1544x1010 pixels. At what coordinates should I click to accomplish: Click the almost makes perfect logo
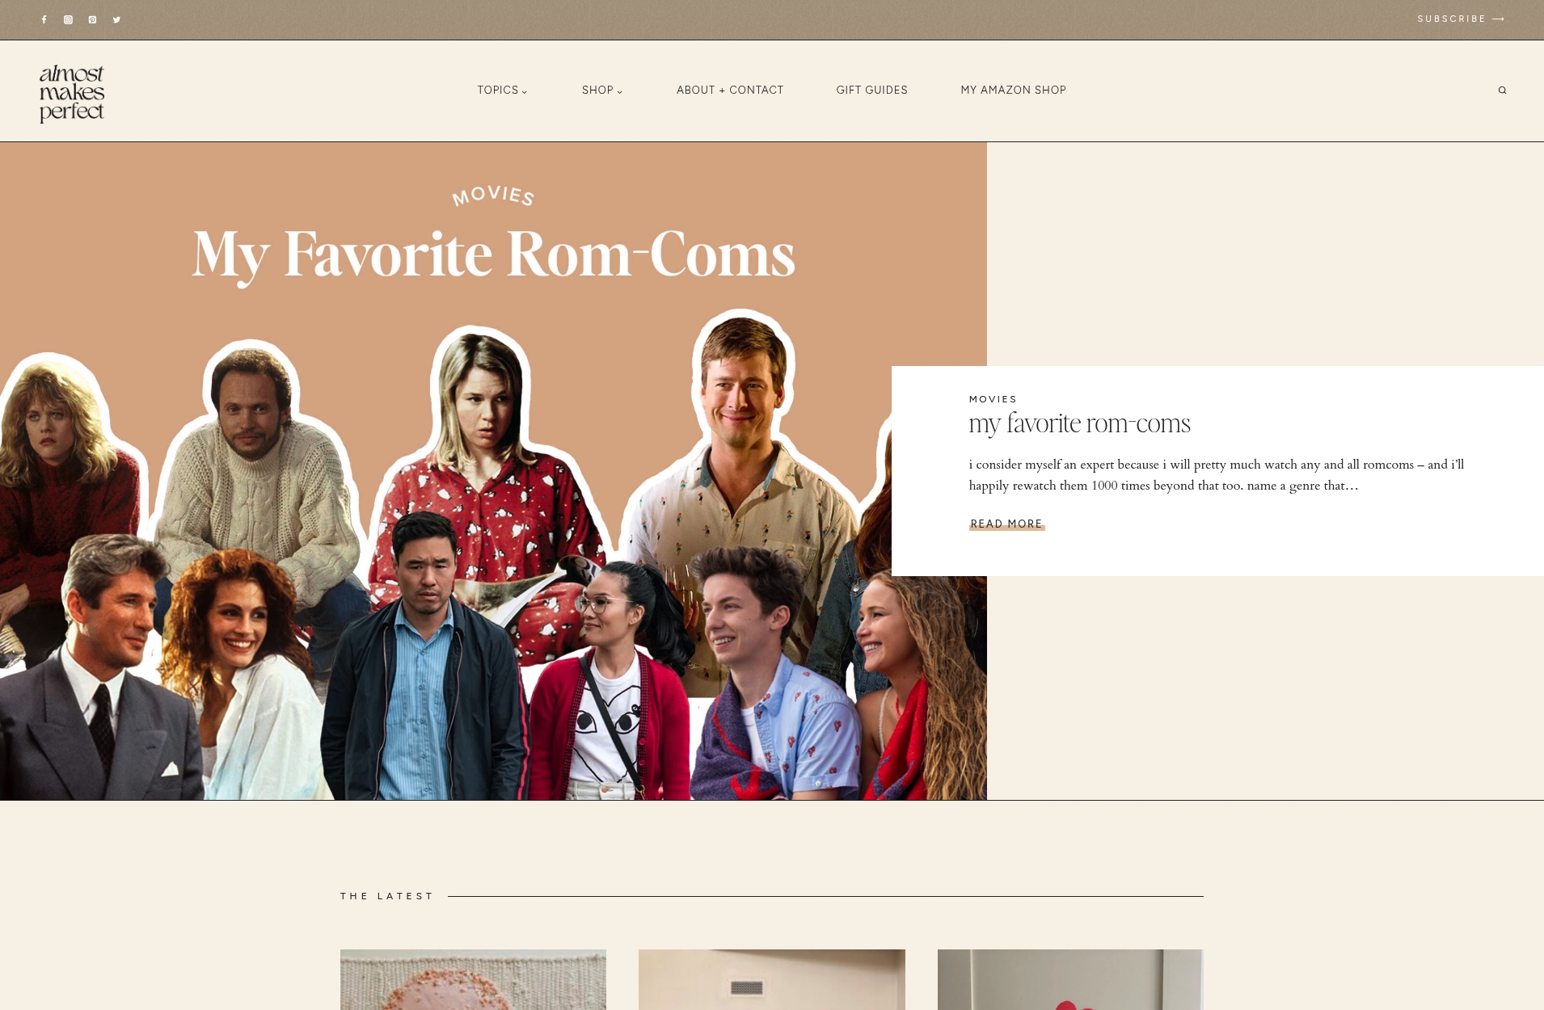[x=72, y=93]
